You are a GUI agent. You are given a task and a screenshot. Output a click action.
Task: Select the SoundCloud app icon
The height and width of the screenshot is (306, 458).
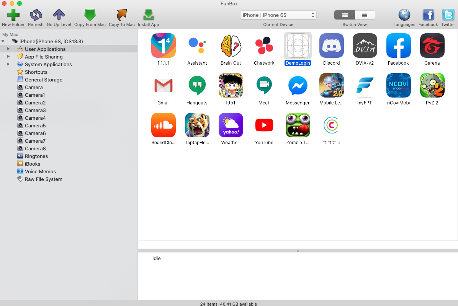pyautogui.click(x=163, y=125)
